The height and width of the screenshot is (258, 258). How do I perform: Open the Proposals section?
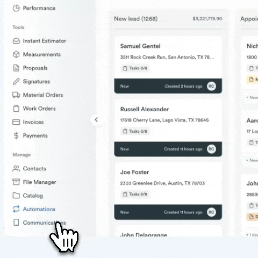(x=35, y=68)
